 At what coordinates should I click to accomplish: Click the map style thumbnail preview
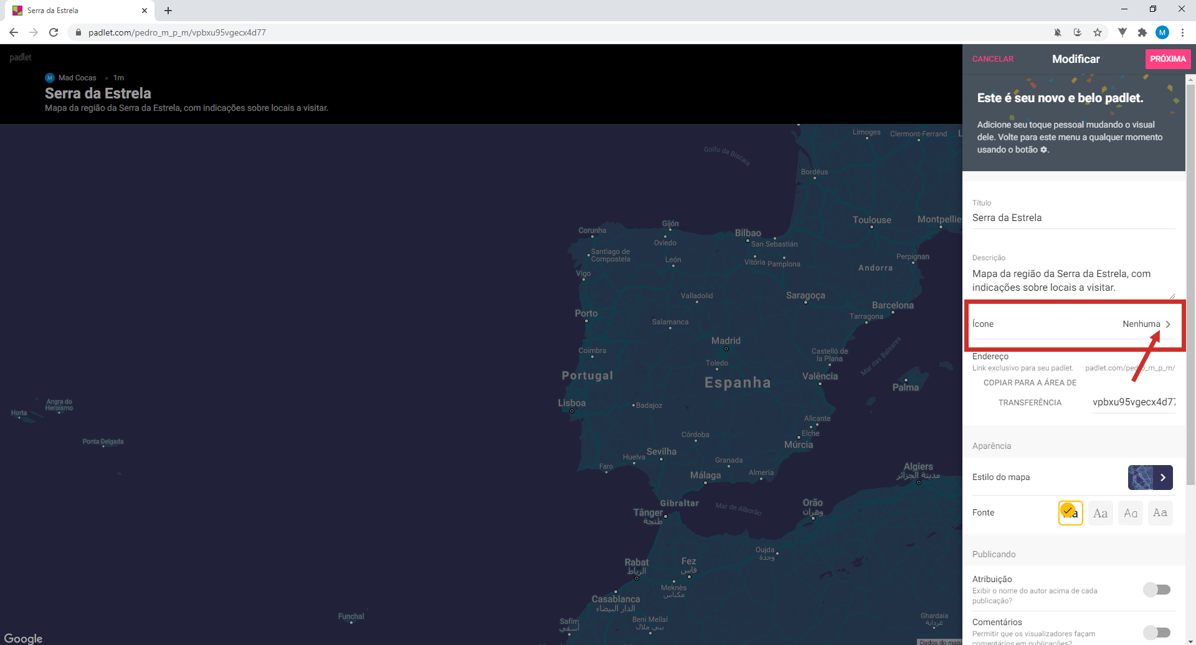coord(1141,478)
